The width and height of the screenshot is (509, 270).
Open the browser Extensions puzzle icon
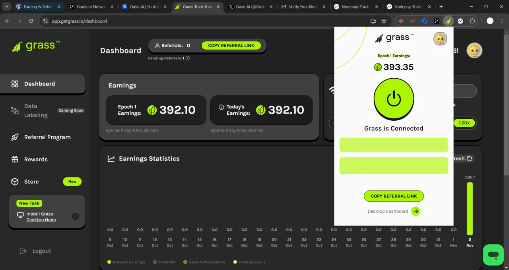point(472,21)
